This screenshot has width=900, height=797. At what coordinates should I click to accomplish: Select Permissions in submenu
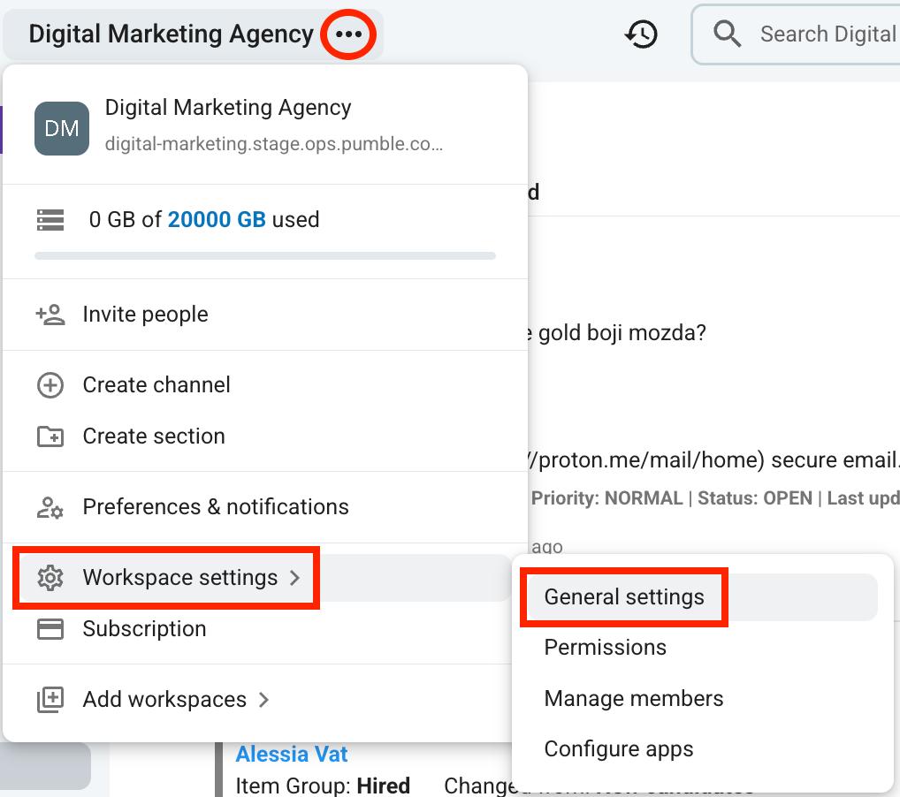click(703, 648)
